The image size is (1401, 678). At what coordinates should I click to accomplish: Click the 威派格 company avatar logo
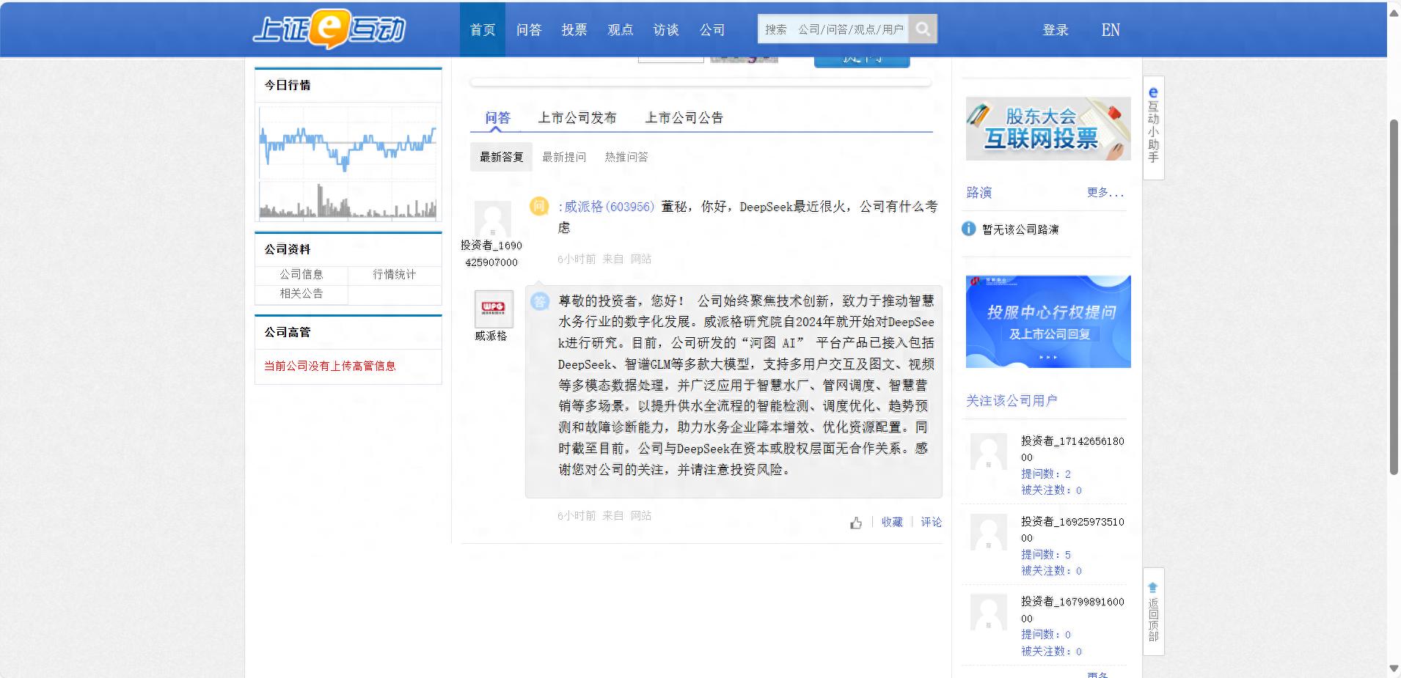(493, 308)
